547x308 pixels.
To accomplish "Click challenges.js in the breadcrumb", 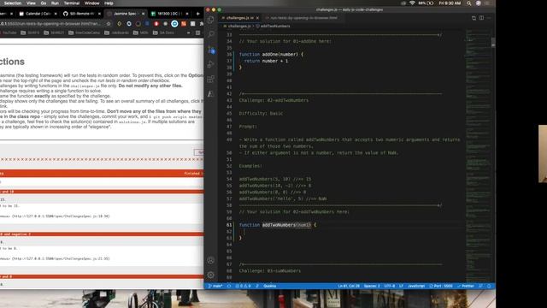I will pos(238,27).
